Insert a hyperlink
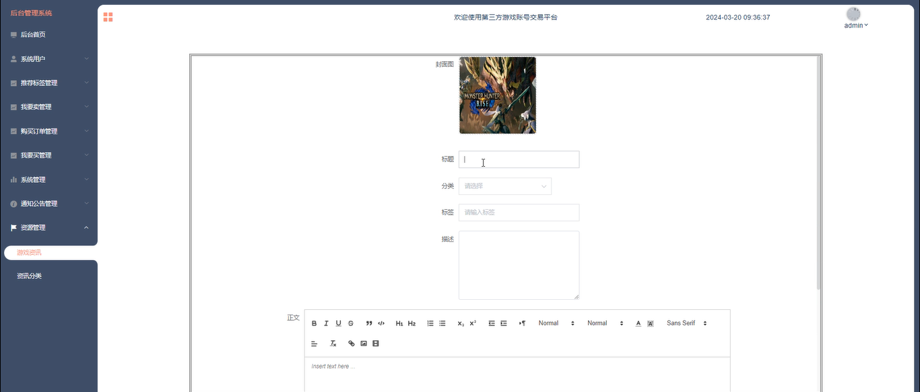 (352, 344)
